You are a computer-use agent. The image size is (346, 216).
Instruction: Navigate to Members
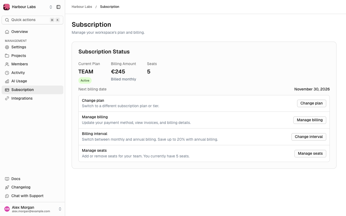32,64
